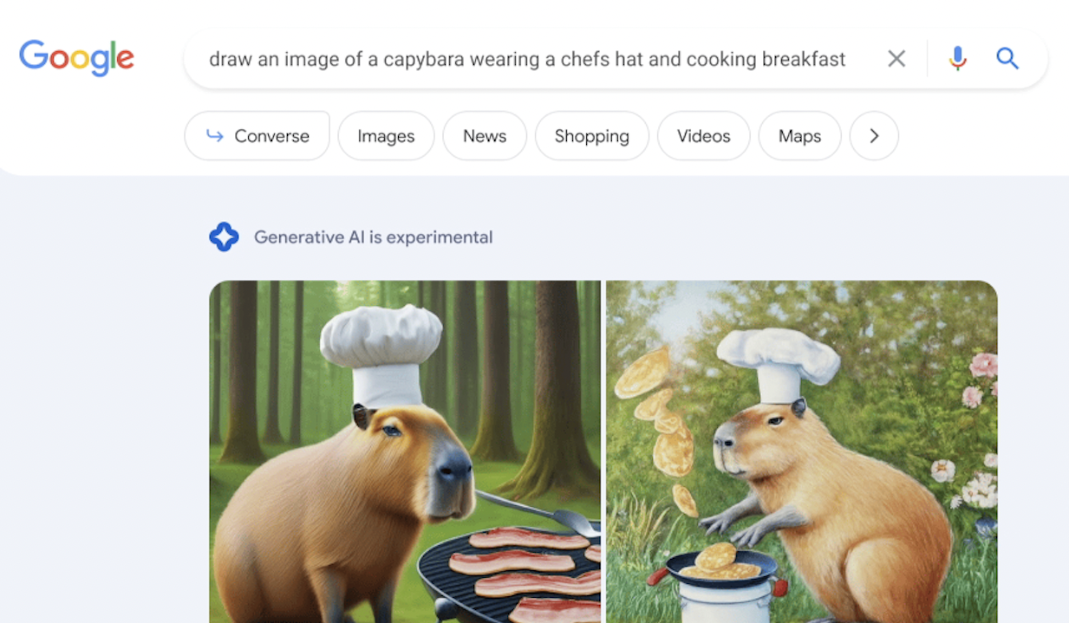Open the Converse chip

tap(257, 136)
